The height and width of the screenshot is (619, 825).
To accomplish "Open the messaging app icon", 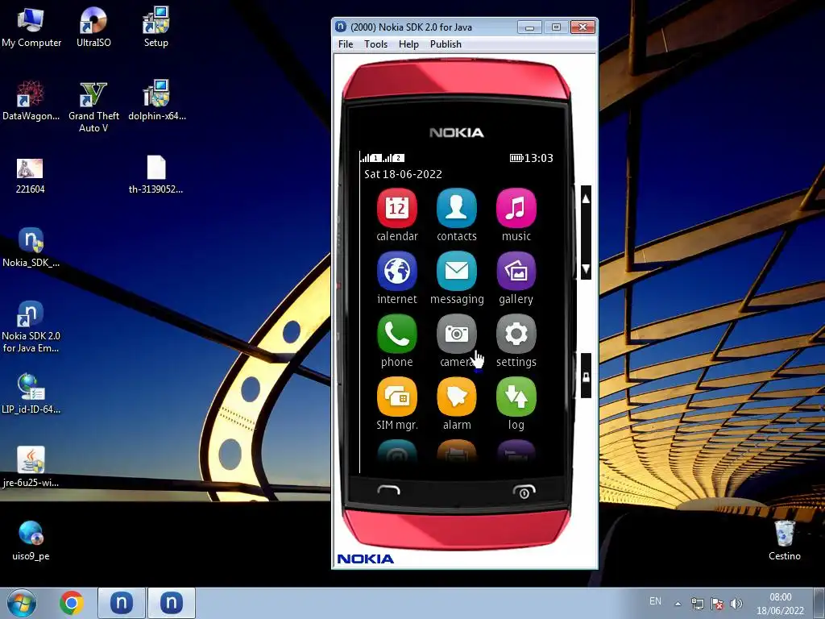I will (456, 271).
